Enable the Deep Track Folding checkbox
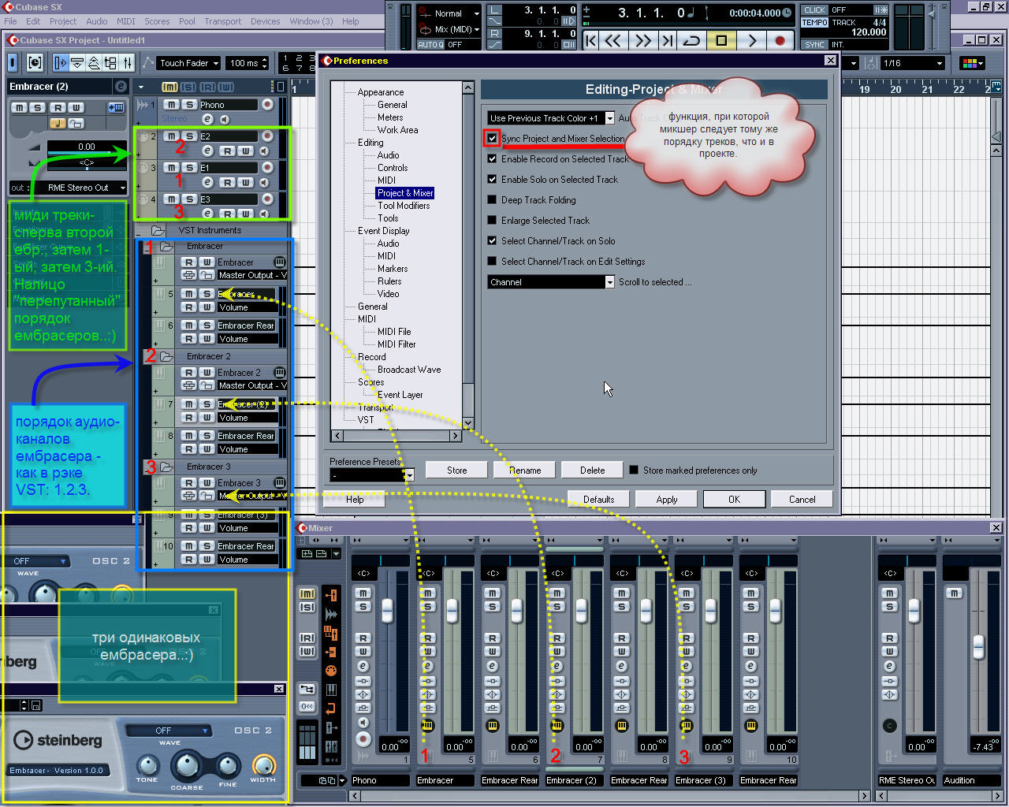The width and height of the screenshot is (1009, 807). (x=492, y=200)
